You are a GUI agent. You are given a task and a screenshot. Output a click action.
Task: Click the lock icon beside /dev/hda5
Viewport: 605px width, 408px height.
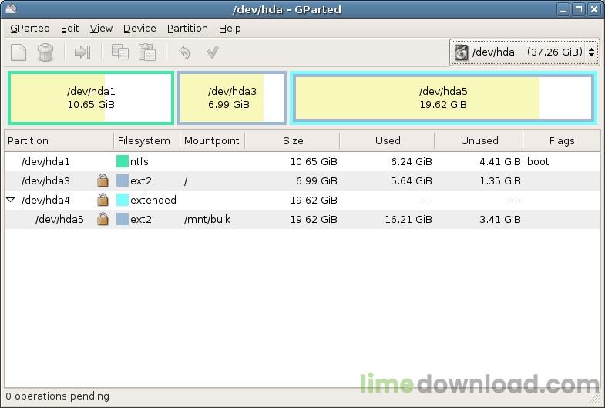[103, 219]
